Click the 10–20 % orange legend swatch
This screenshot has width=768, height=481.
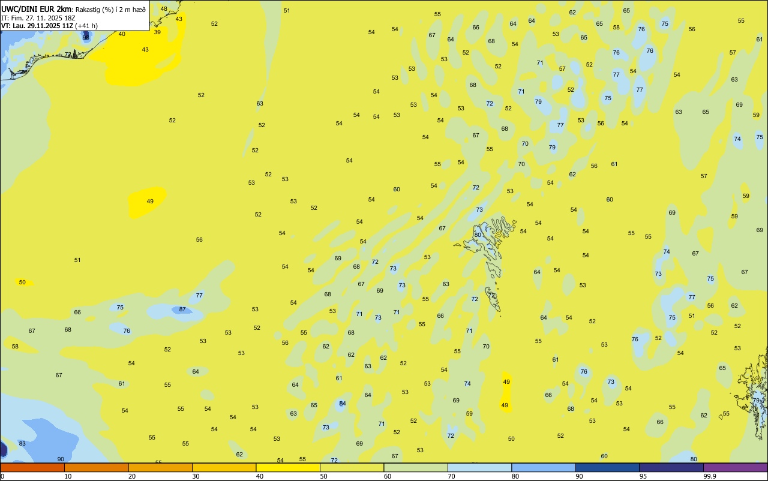point(96,467)
